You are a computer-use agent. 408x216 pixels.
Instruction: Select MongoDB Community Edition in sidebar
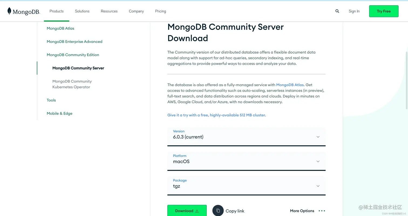73,55
